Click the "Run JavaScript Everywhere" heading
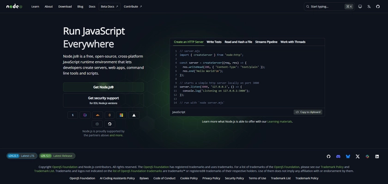 (94, 37)
